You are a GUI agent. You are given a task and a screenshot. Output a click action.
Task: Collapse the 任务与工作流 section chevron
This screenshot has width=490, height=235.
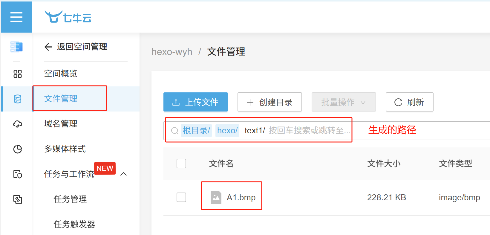[124, 174]
